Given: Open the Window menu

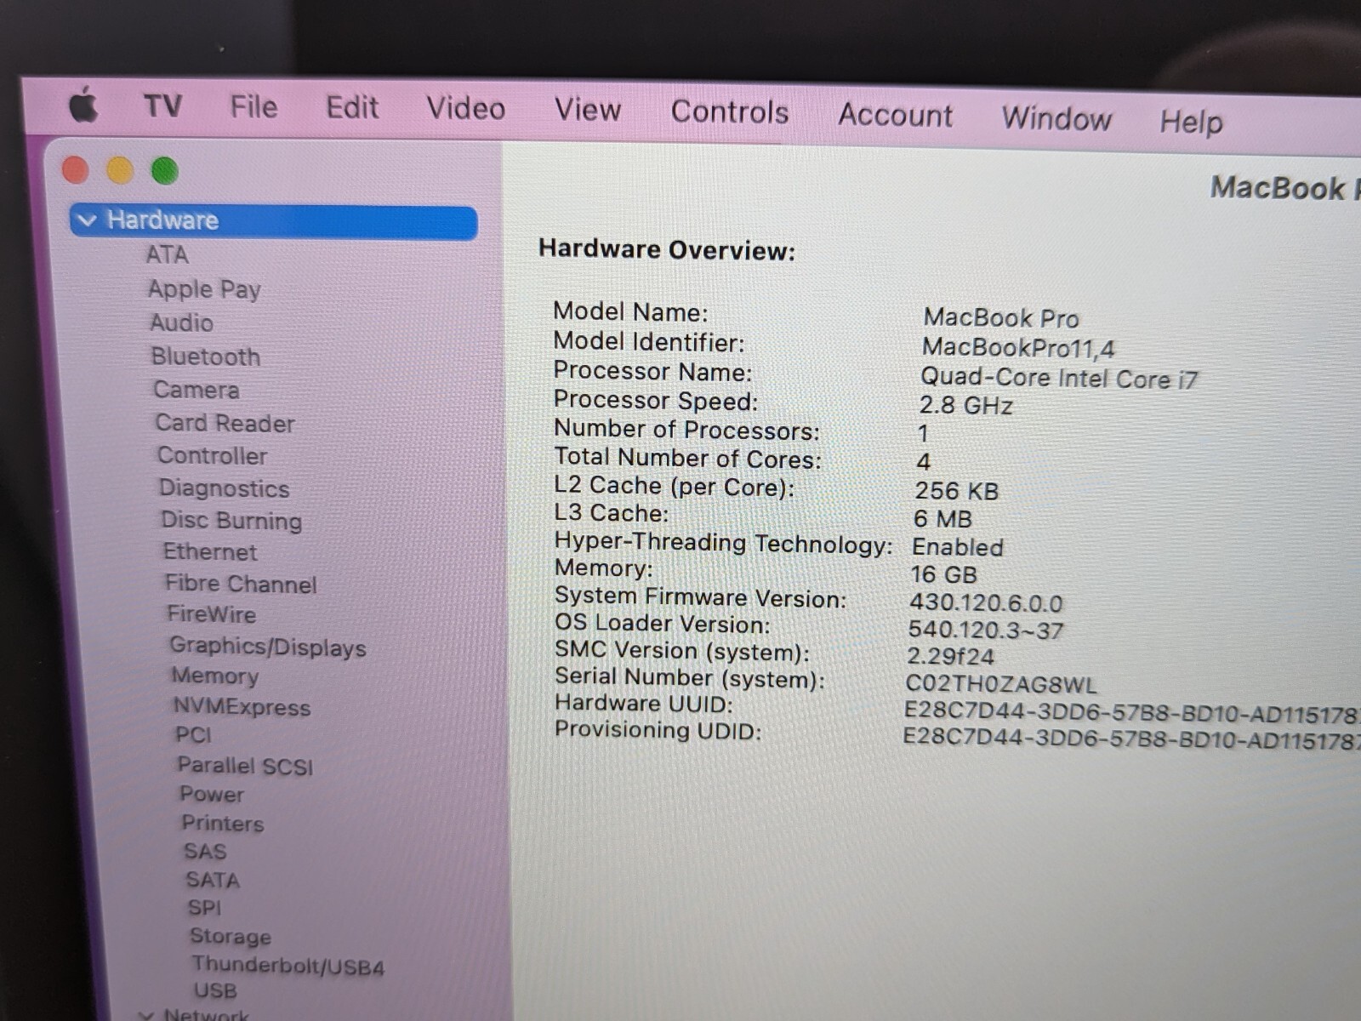Looking at the screenshot, I should pyautogui.click(x=1056, y=118).
